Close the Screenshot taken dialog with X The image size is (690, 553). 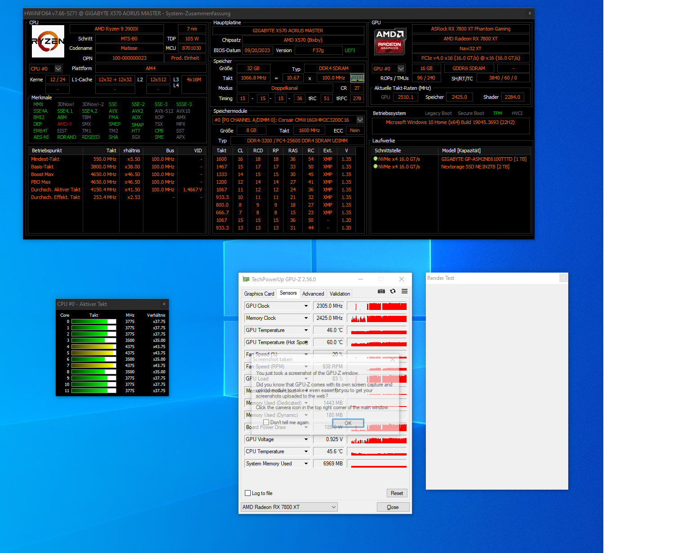click(392, 359)
